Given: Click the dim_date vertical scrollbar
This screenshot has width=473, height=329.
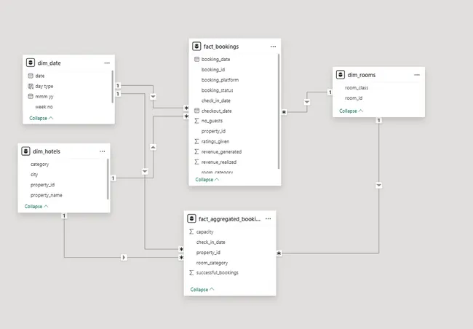Looking at the screenshot, I should click(x=113, y=87).
